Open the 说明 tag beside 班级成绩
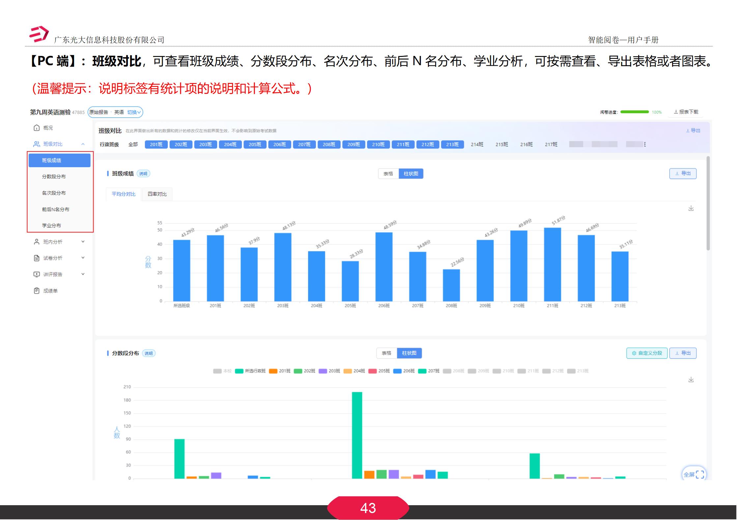Image resolution: width=737 pixels, height=520 pixels. coord(143,173)
